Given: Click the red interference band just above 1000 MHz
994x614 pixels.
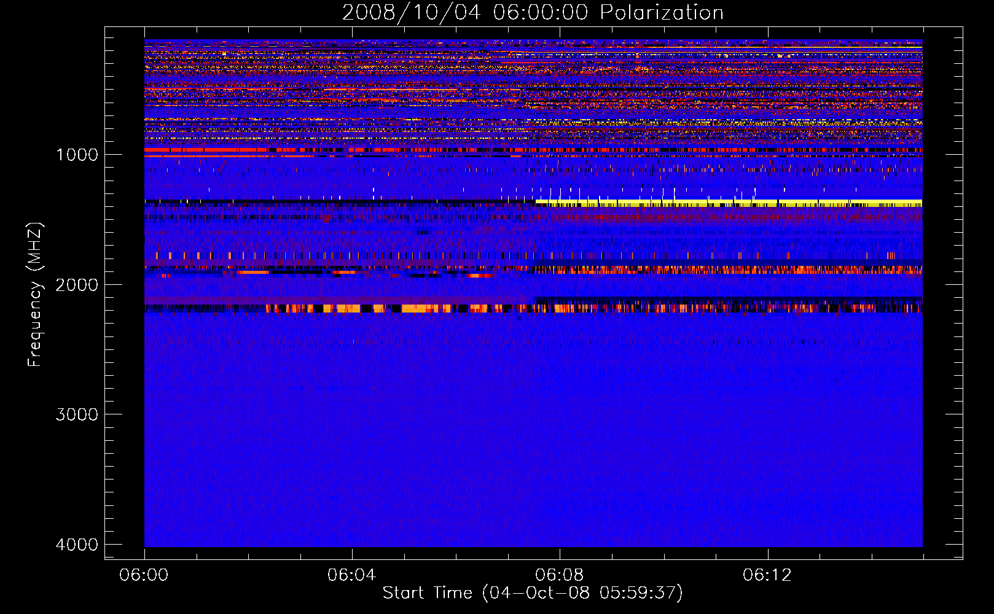Looking at the screenshot, I should pos(533,149).
